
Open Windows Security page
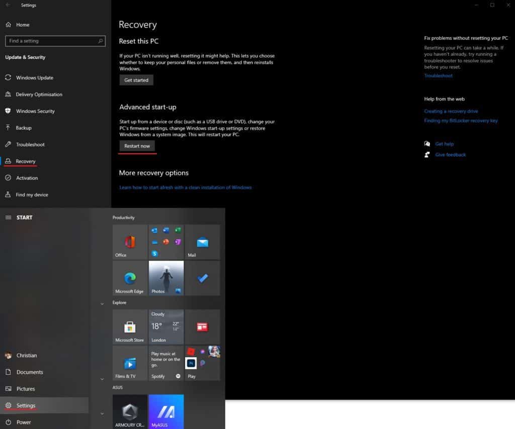[55, 111]
